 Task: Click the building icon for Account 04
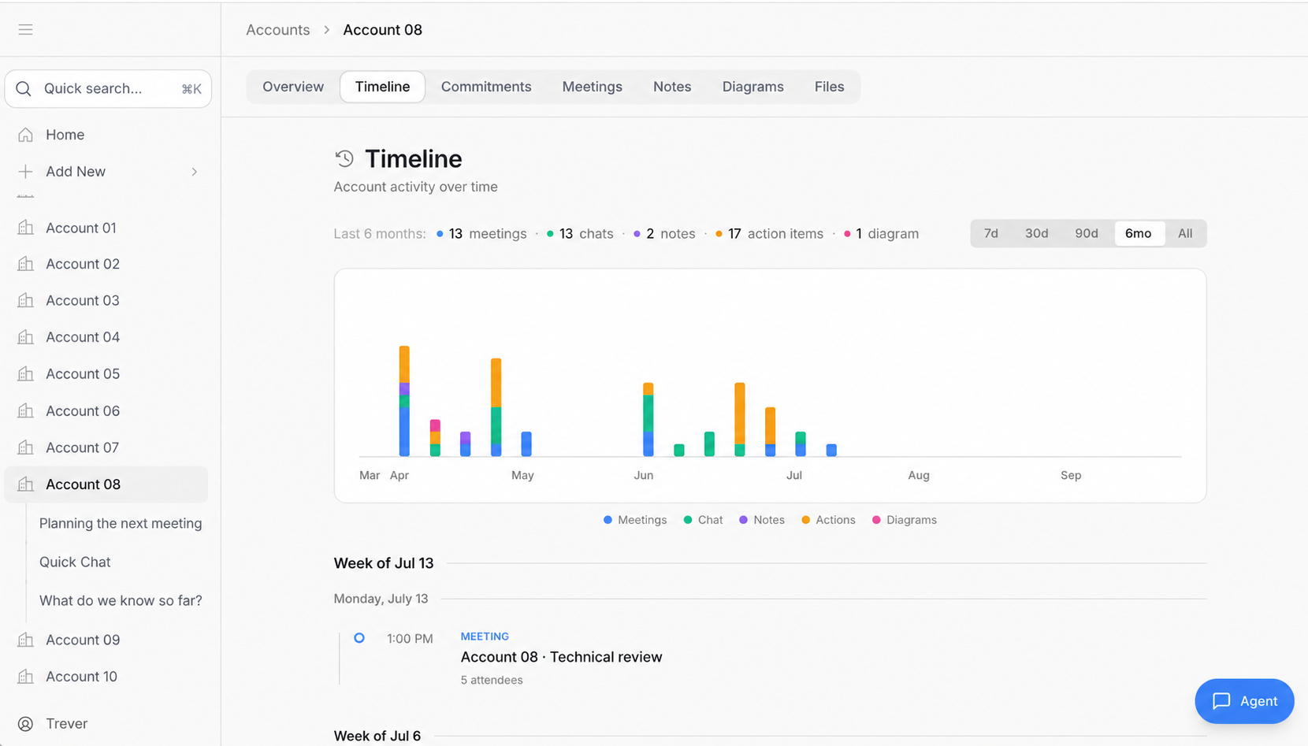click(x=25, y=337)
